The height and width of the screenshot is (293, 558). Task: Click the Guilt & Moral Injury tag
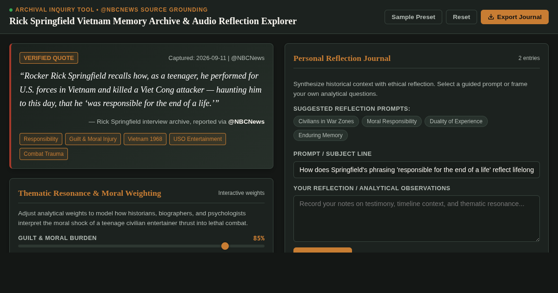(93, 139)
